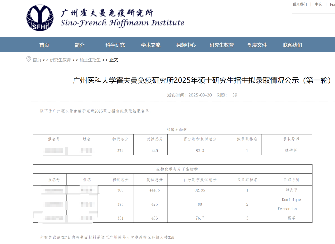Click the 细胞生物学 table title
Screen dimensions: 335x244
click(177, 130)
